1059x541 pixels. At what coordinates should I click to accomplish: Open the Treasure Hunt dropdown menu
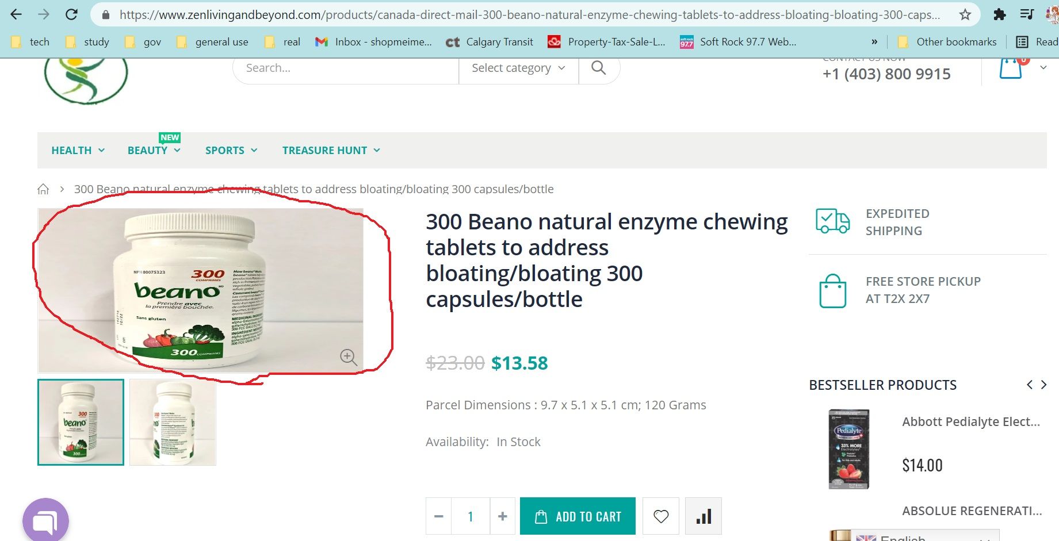pyautogui.click(x=331, y=151)
